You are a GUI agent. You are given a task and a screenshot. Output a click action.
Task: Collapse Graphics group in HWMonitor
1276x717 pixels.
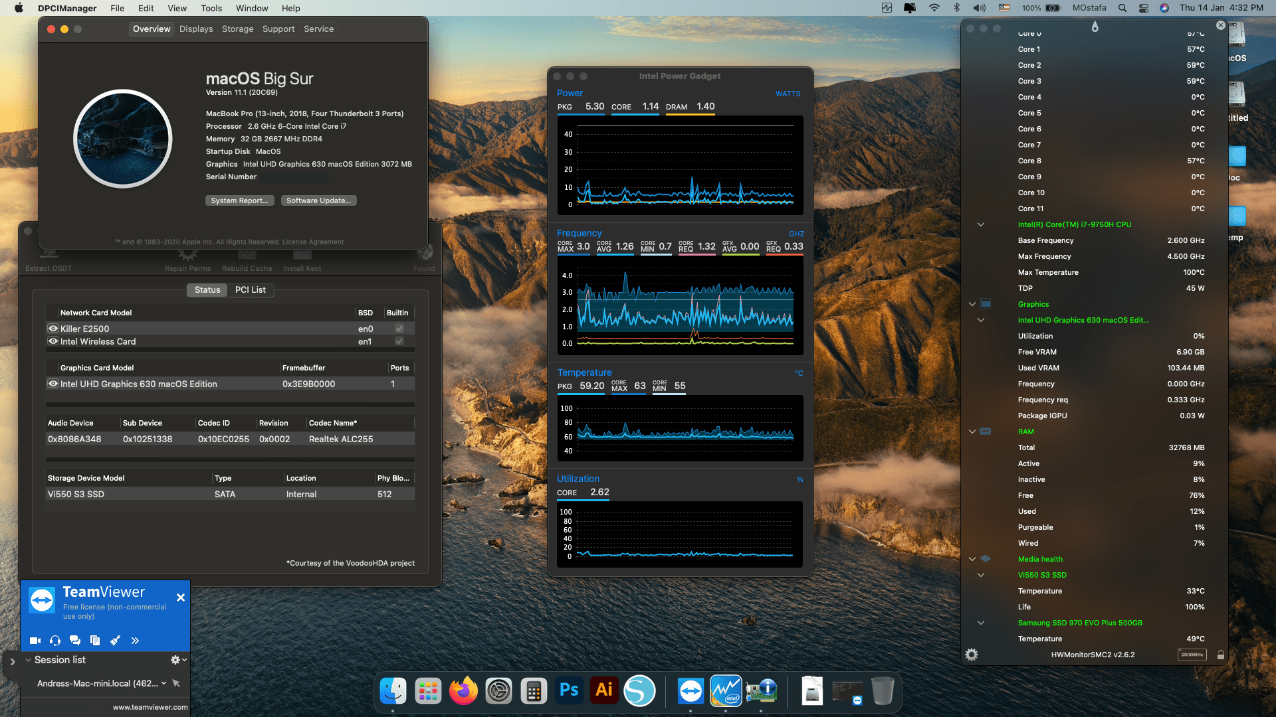(x=972, y=304)
